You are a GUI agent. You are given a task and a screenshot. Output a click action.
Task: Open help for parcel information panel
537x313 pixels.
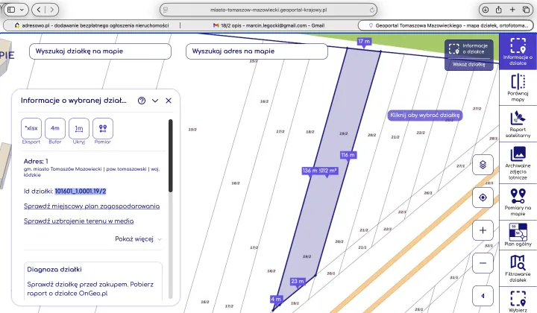point(142,101)
